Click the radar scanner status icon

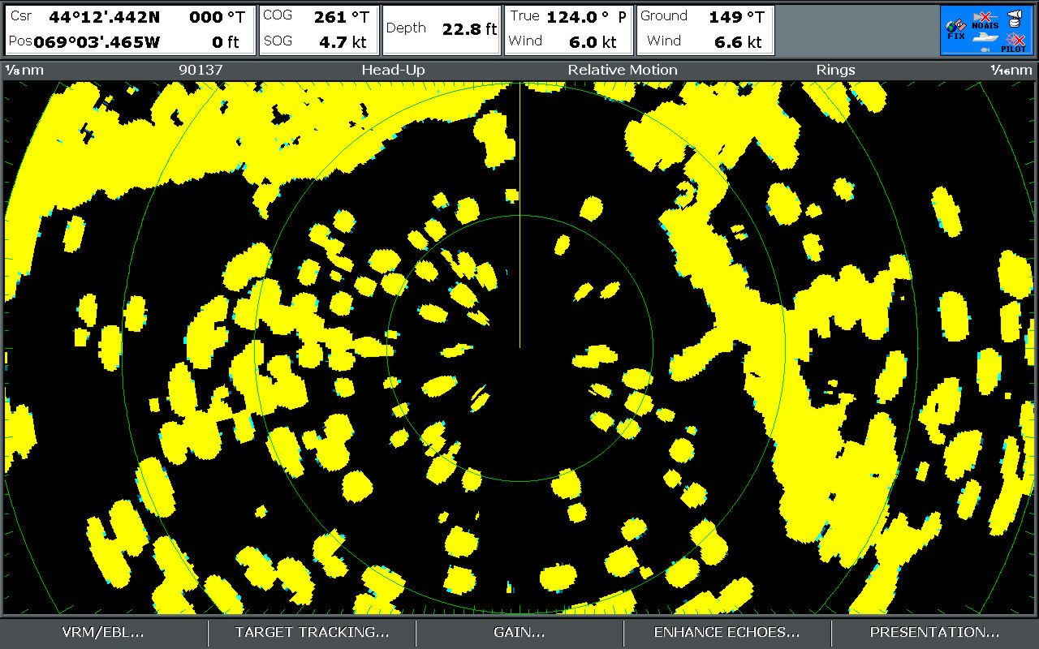[1015, 19]
